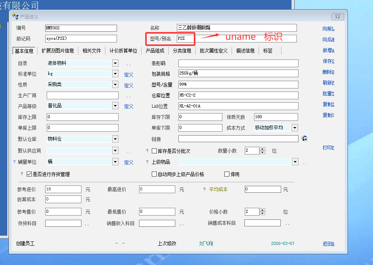Screen dimensions: 373x265
Task: Open the 默认仓库 dropdown list
Action: pos(115,139)
